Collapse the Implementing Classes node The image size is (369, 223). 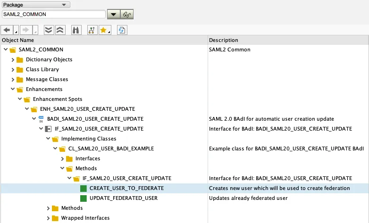tap(48, 139)
